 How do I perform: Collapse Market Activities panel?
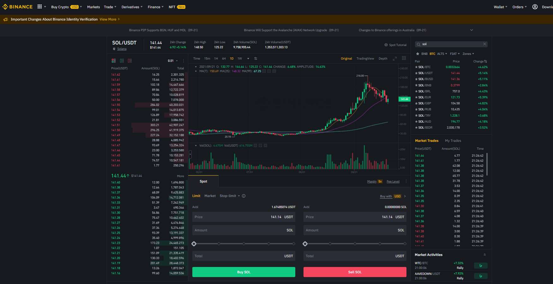(x=485, y=255)
